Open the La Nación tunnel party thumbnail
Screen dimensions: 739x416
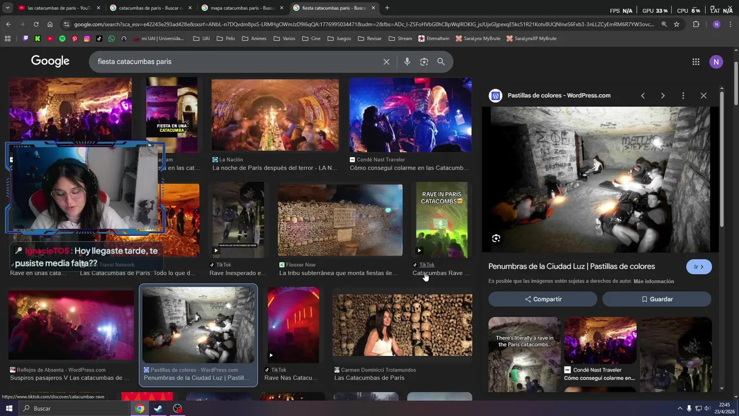(x=275, y=115)
